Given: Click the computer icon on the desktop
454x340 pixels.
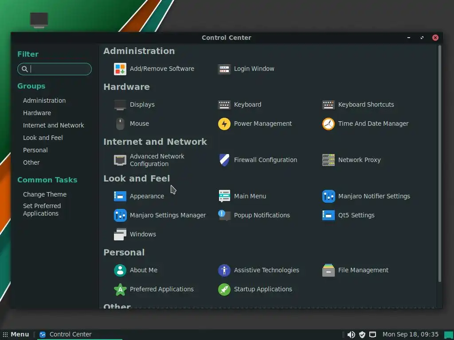Looking at the screenshot, I should click(x=39, y=20).
